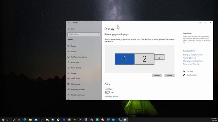The height and width of the screenshot is (122, 218).
Task: Select Display in the System sidebar
Action: [74, 46]
